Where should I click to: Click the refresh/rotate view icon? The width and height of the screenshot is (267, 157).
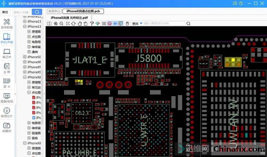click(x=73, y=24)
